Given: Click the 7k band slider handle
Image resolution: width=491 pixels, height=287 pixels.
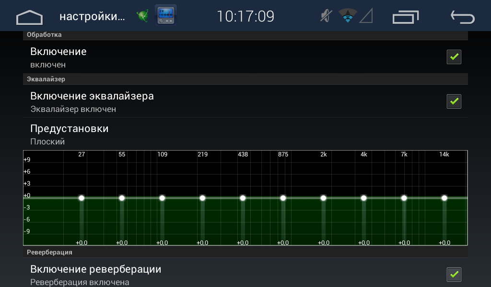Looking at the screenshot, I should point(404,198).
